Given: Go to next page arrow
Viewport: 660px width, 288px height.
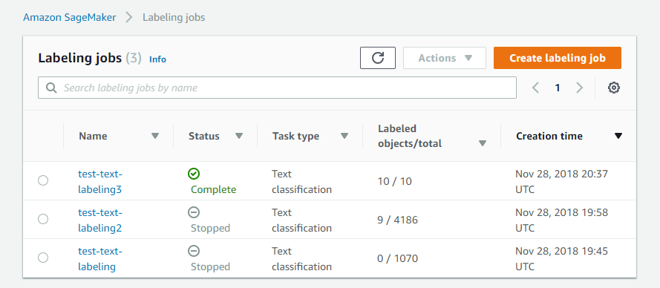Looking at the screenshot, I should (580, 88).
